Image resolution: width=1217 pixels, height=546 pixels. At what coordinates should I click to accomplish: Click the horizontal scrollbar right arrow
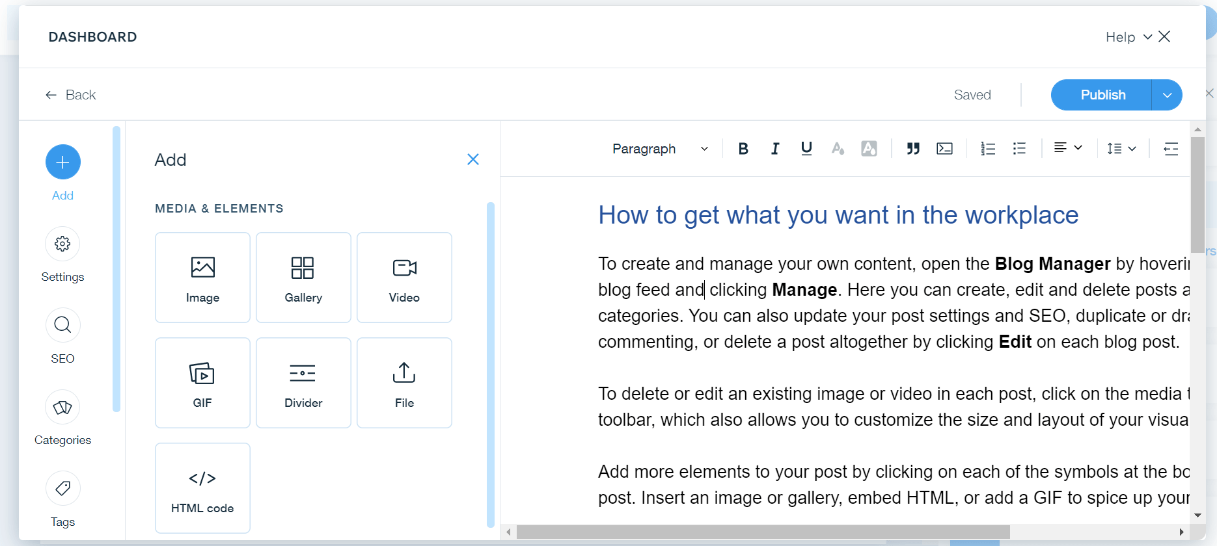point(1181,532)
